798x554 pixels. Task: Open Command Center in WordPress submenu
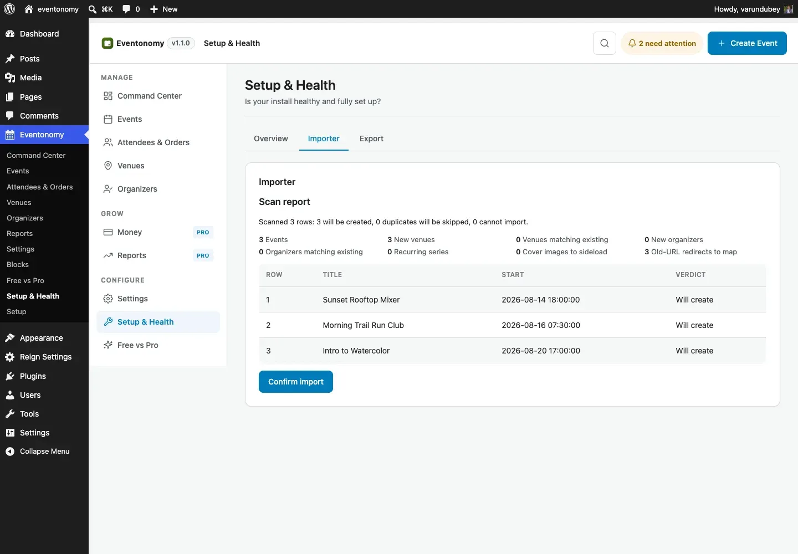pyautogui.click(x=36, y=156)
